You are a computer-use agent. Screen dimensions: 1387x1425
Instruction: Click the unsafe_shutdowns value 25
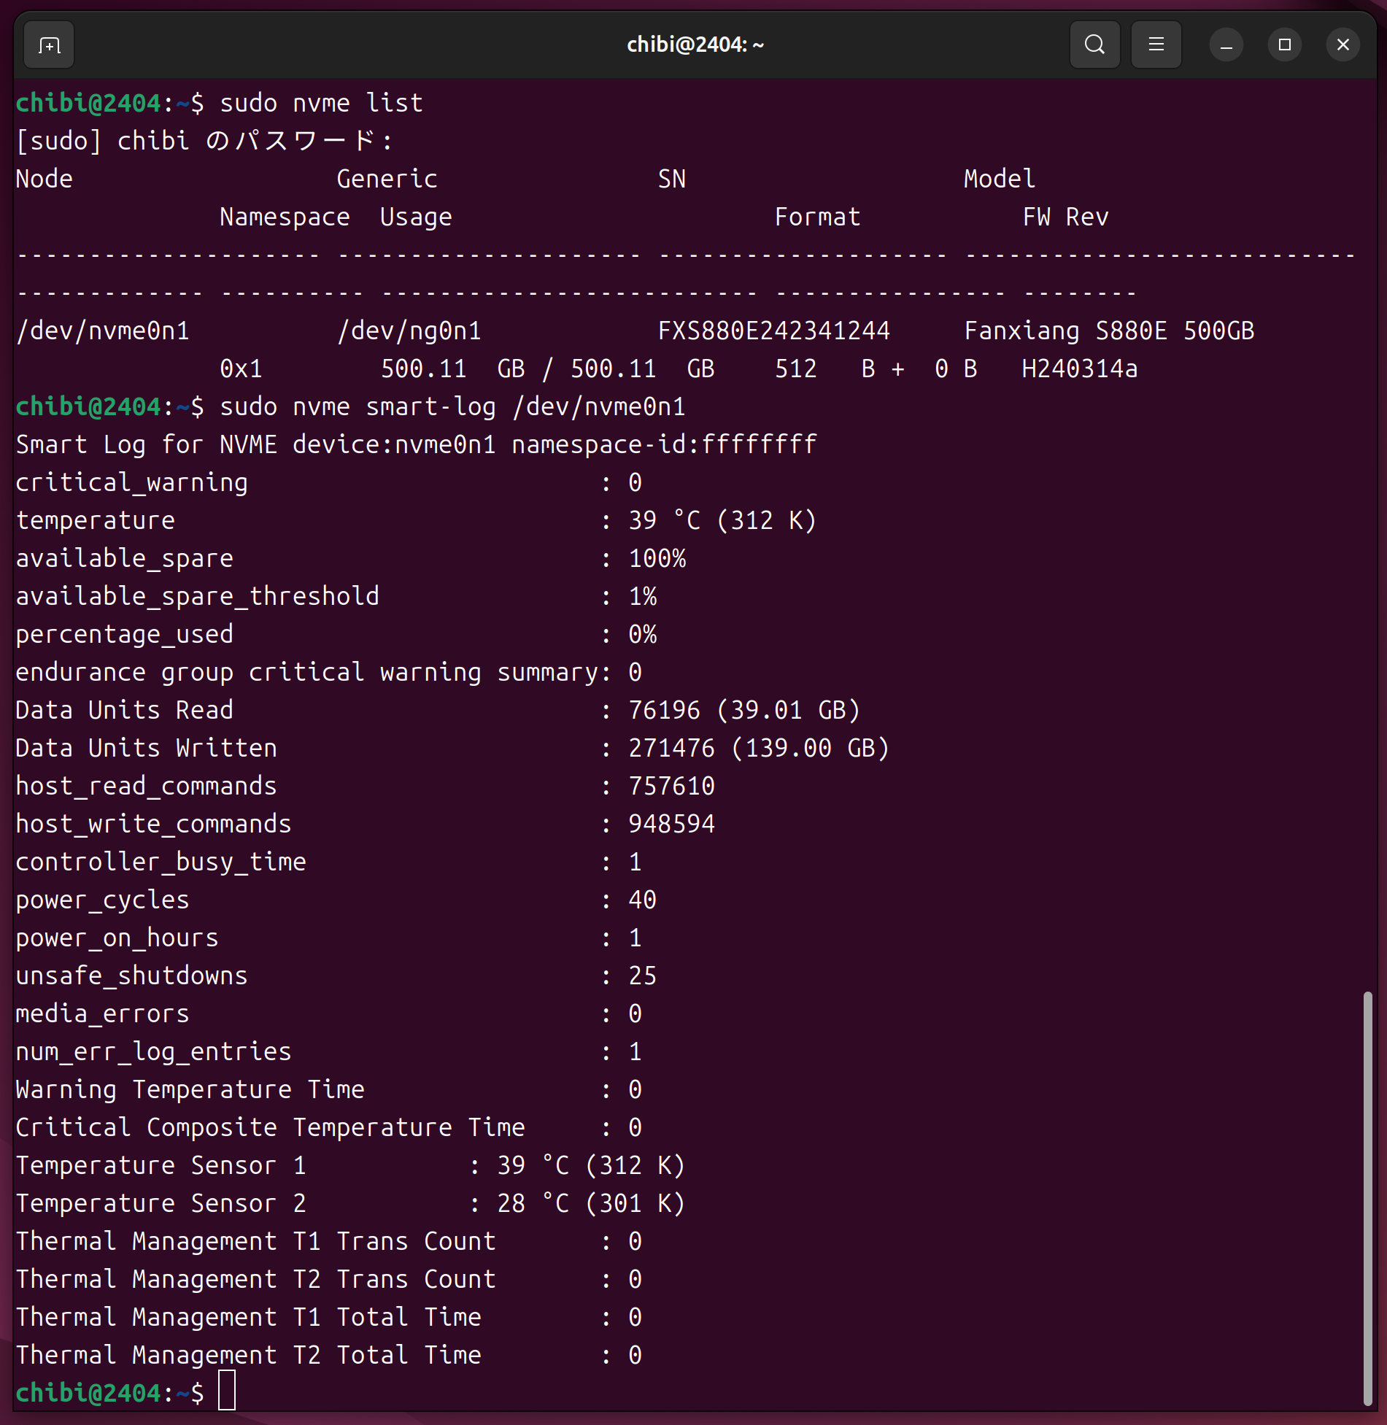(x=642, y=976)
